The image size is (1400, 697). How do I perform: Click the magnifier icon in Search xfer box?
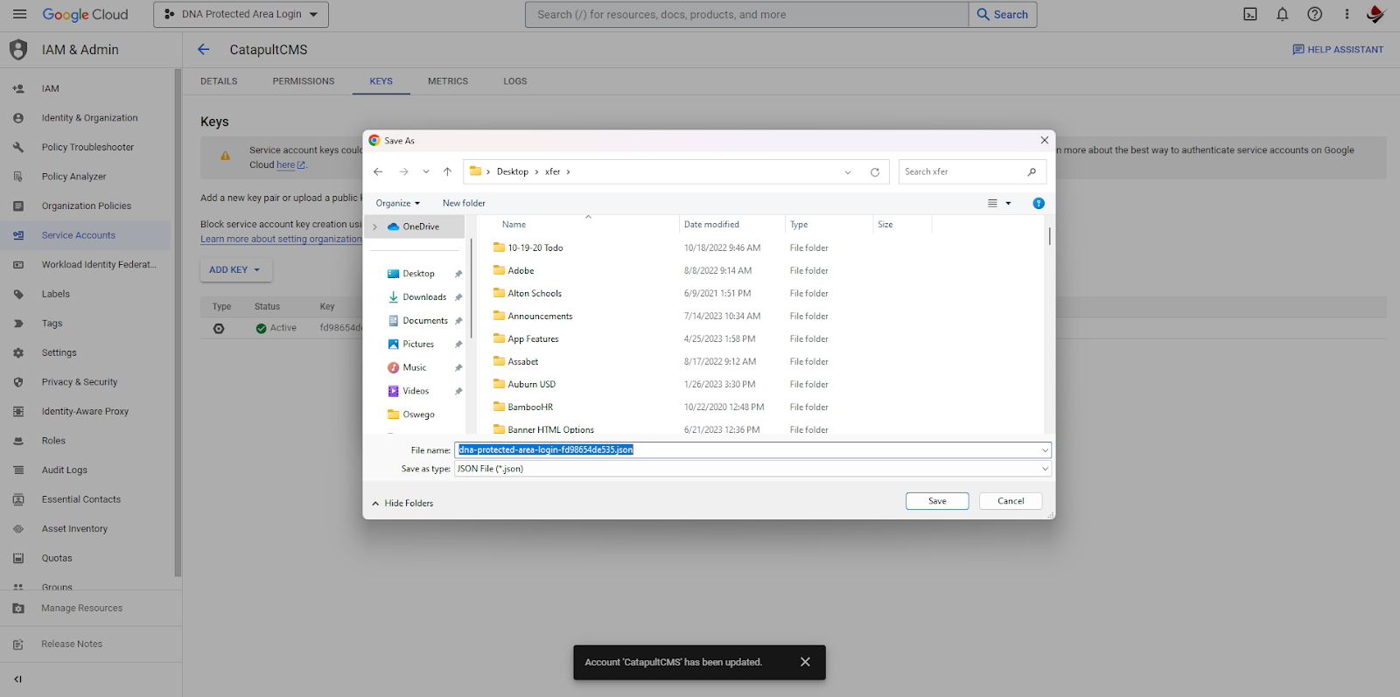1032,171
